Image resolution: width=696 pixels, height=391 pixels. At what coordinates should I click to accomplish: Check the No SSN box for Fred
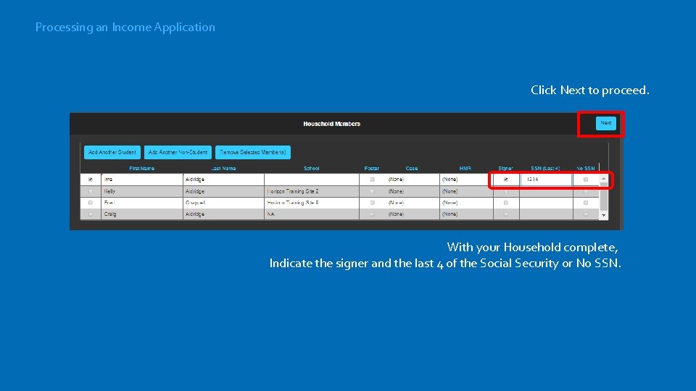tap(586, 203)
